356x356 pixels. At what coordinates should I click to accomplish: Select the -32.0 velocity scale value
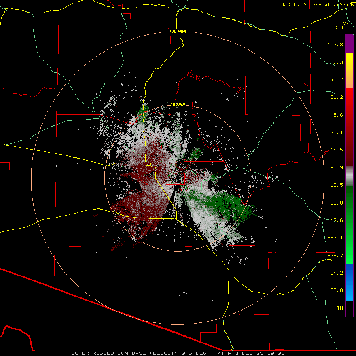tap(335, 203)
